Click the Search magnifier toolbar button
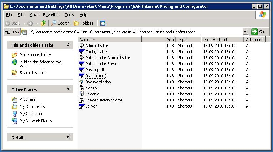 coord(61,23)
